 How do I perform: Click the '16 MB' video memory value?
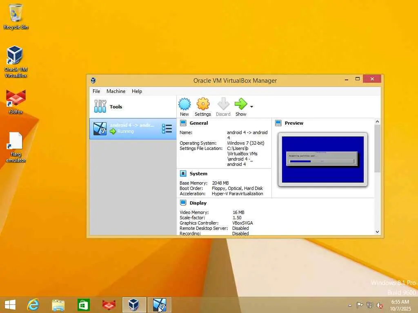click(238, 212)
